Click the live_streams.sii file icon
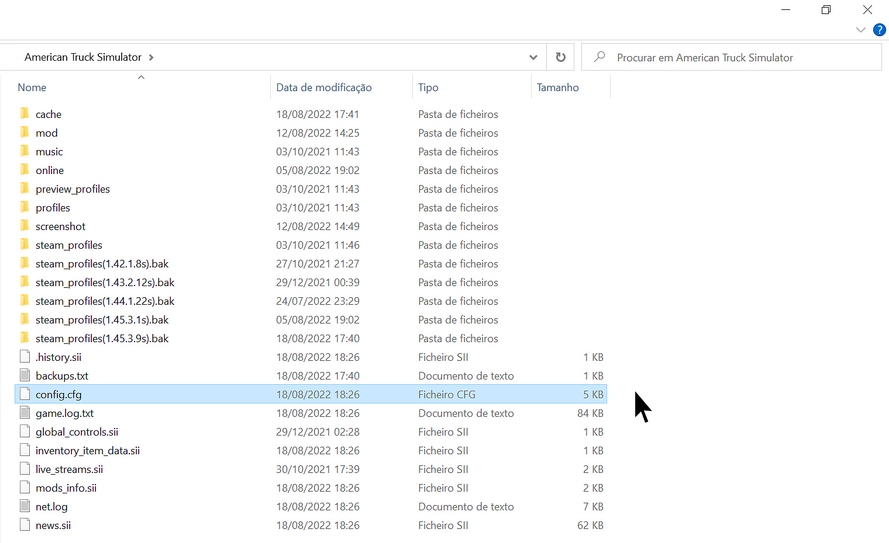The image size is (889, 543). pos(25,469)
